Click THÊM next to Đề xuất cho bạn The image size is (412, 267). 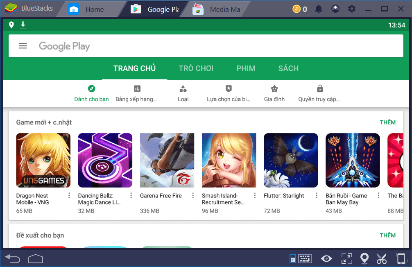[387, 235]
